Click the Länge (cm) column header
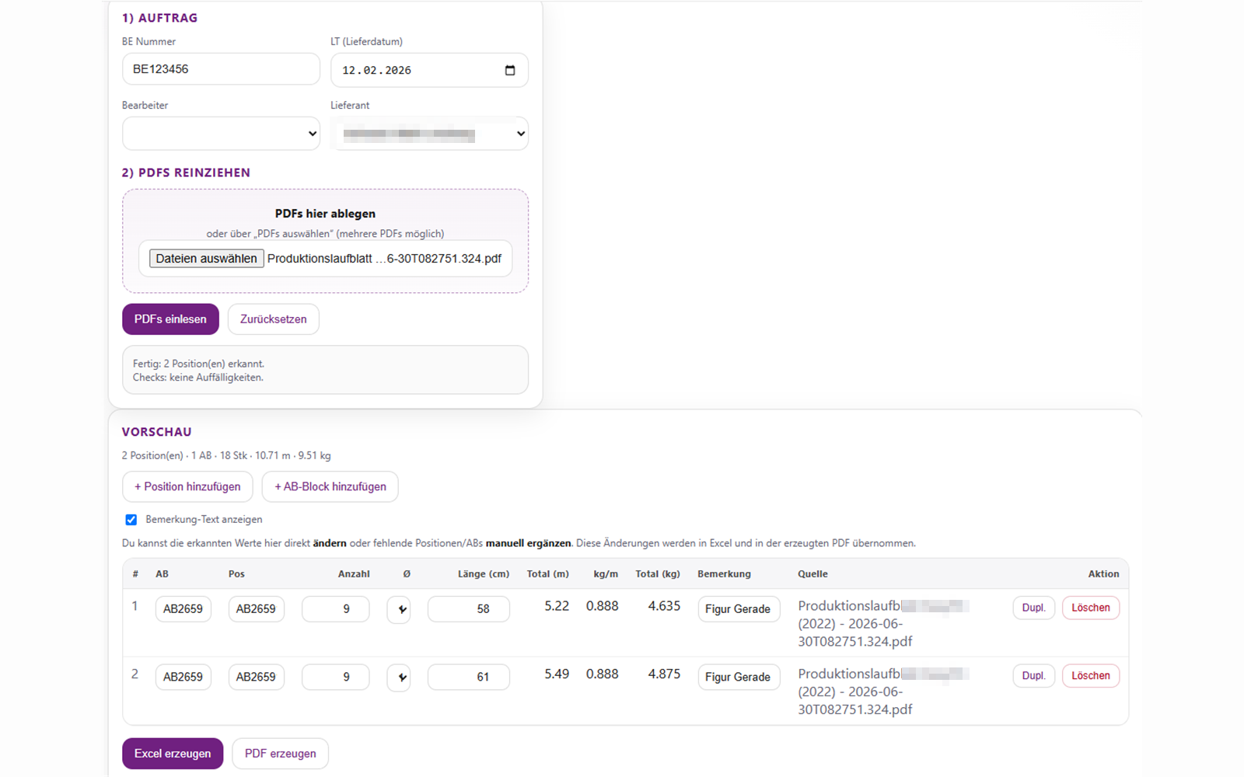Screen dimensions: 1244x777 (x=484, y=574)
